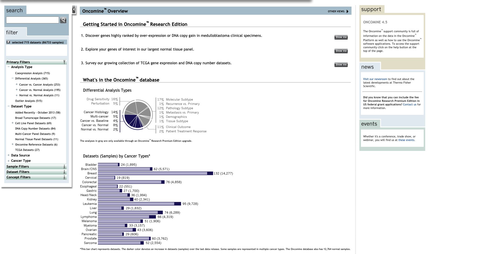Click the Colorectal datasets bar
Screen dimensions: 488x254
[131, 182]
